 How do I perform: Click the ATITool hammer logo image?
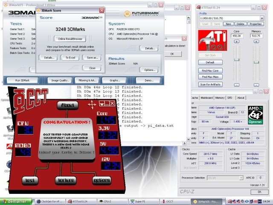coord(212,41)
